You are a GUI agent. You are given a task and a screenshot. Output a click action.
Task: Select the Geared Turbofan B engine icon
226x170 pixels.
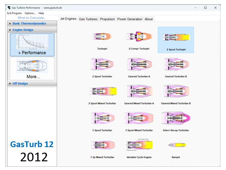tap(176, 64)
